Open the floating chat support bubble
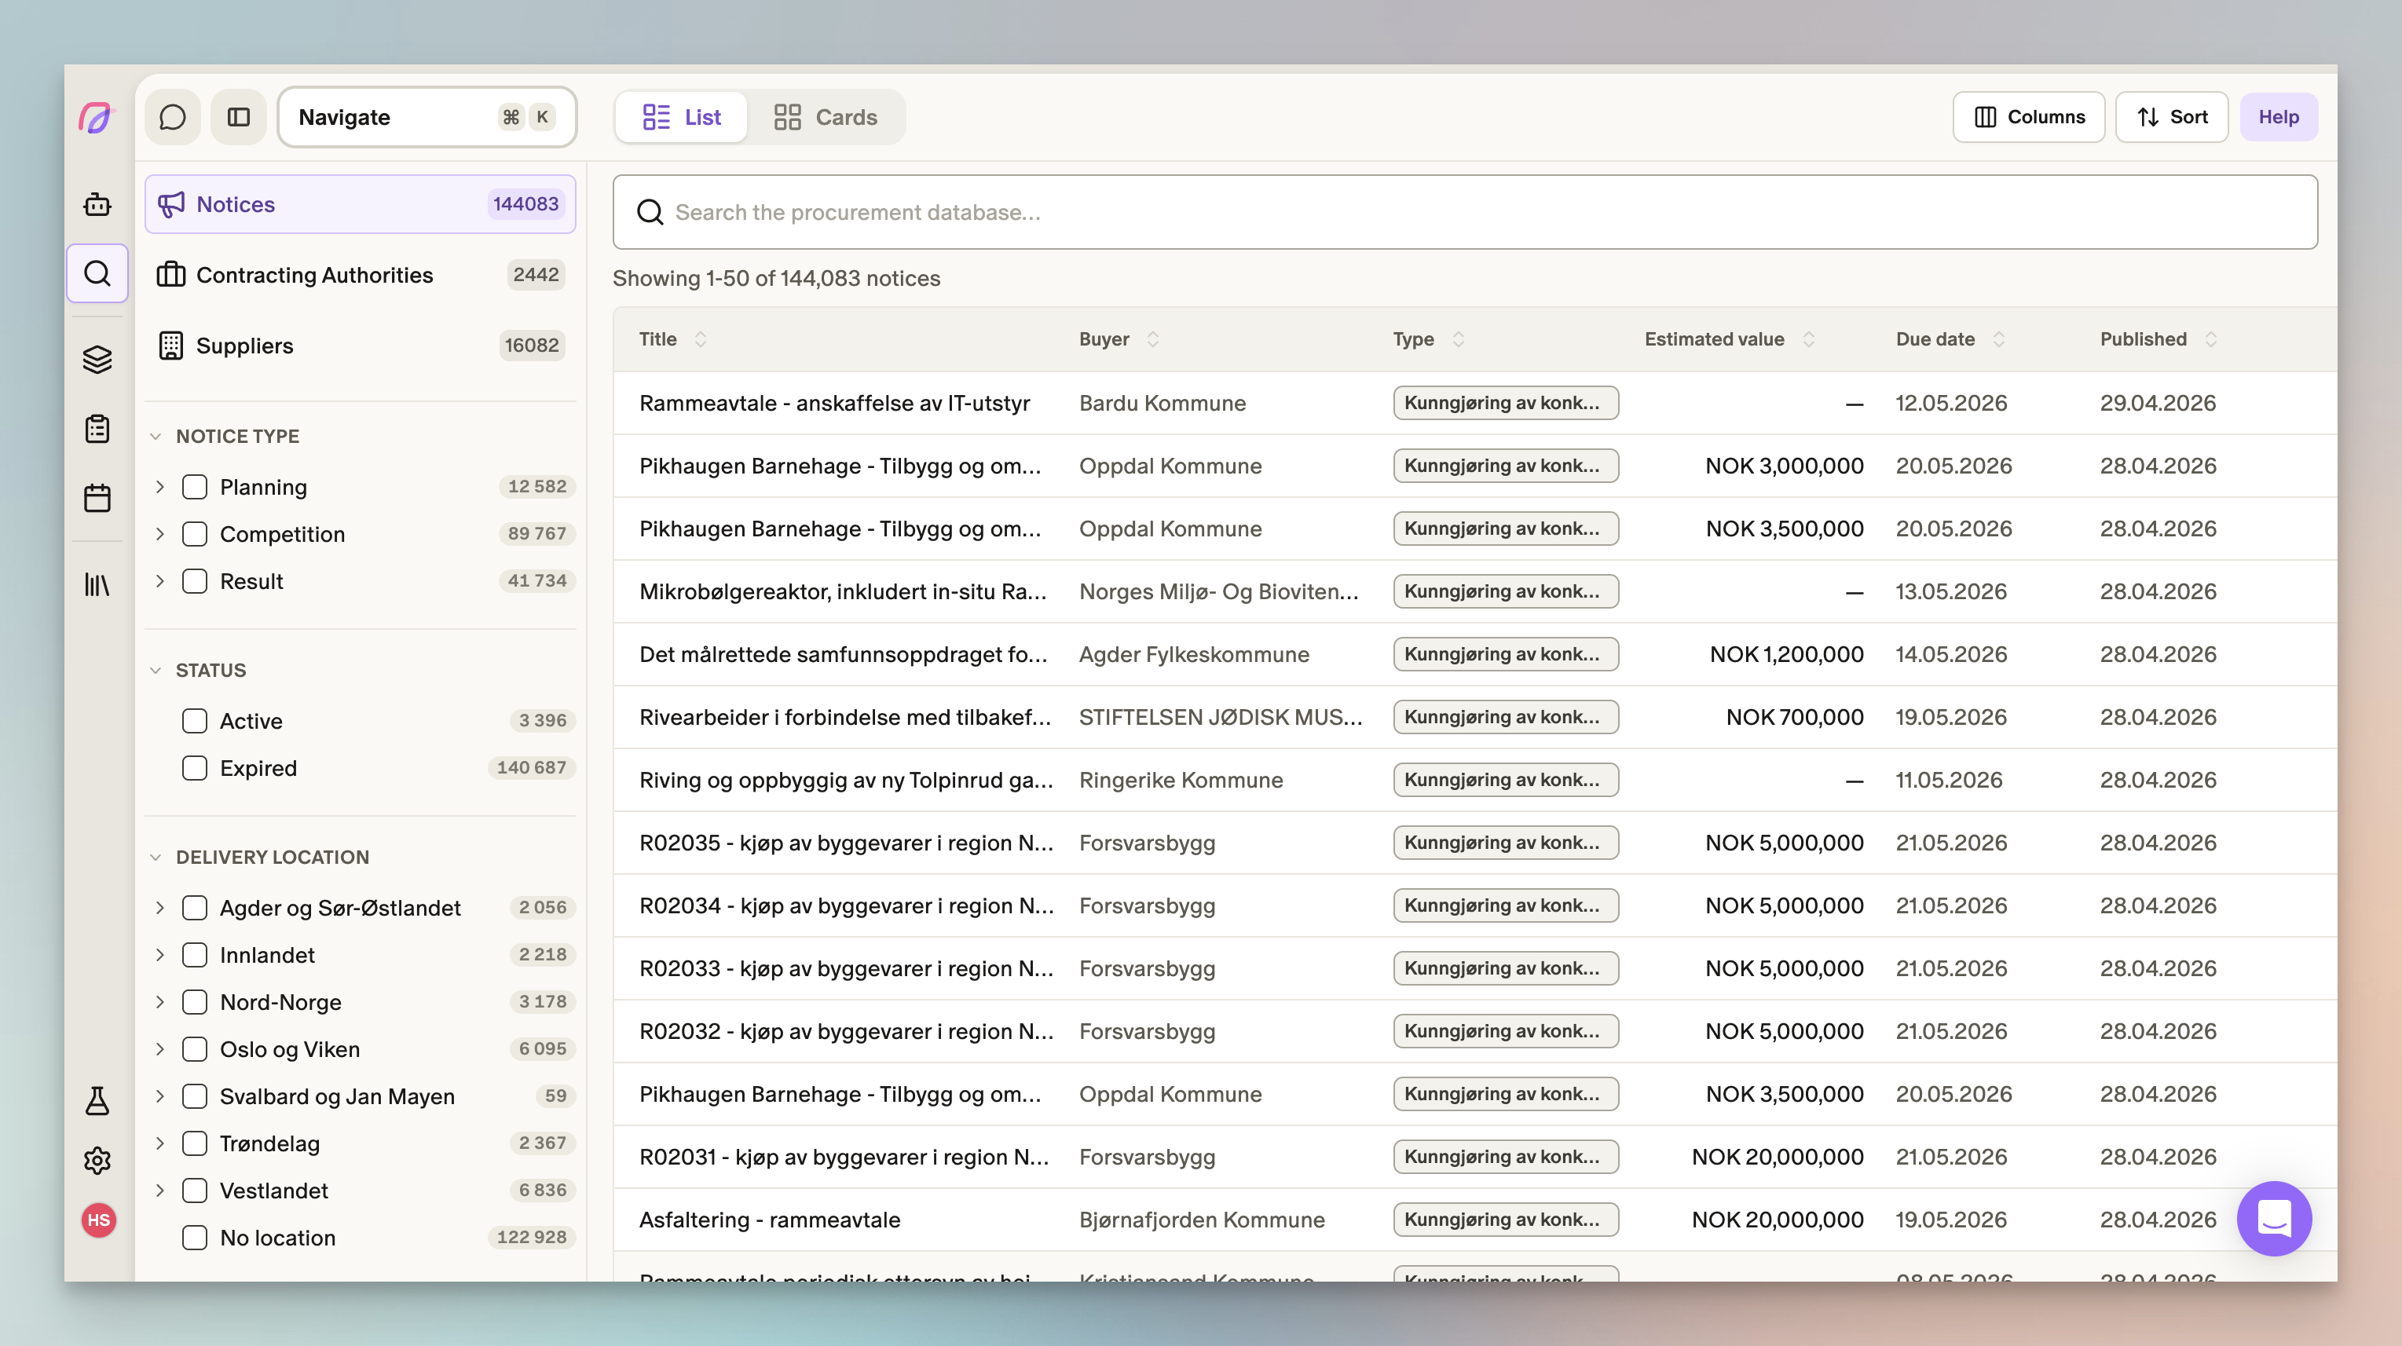The width and height of the screenshot is (2402, 1346). 2273,1218
